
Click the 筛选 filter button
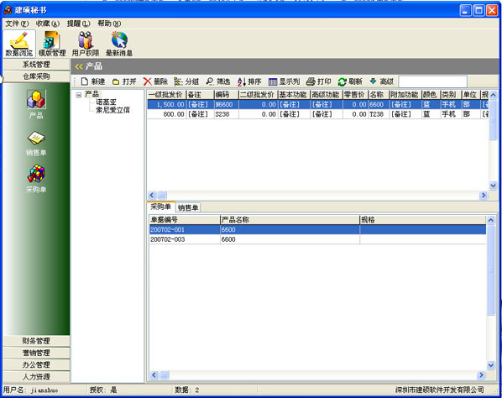tap(218, 81)
